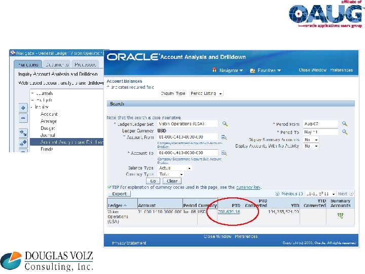This screenshot has height=274, width=365.
Task: Click expand all children icon in Navigator
Action: tap(23, 133)
